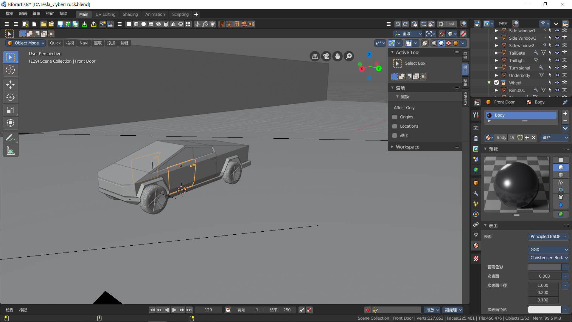This screenshot has width=572, height=322.
Task: Click the Principled BSDF surface button
Action: click(548, 236)
